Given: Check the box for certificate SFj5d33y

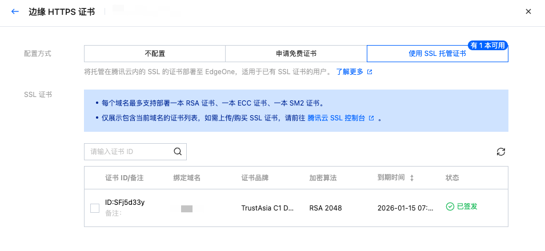Looking at the screenshot, I should [x=95, y=208].
